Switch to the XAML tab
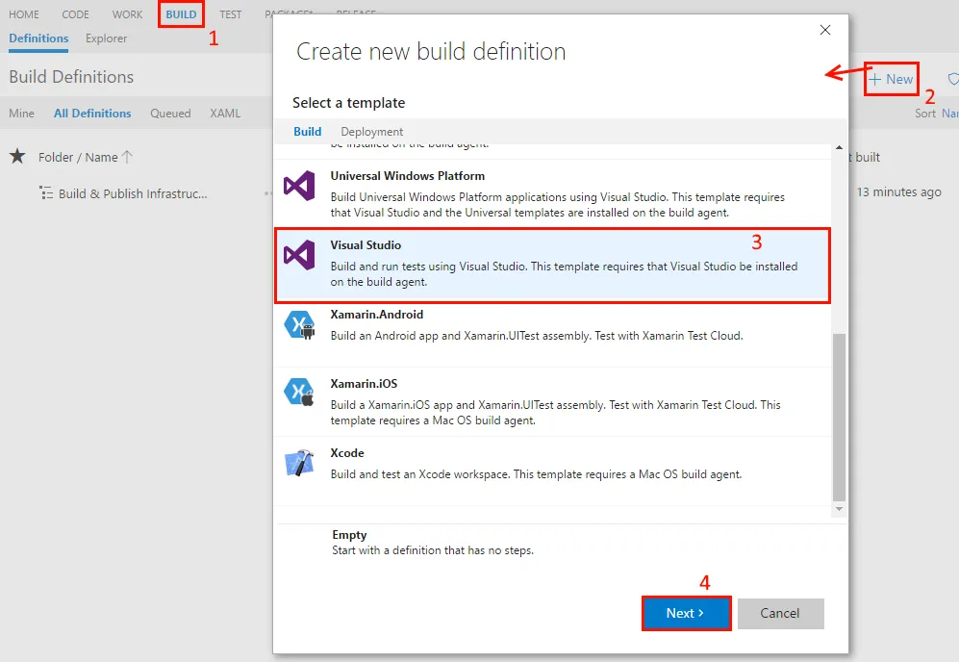This screenshot has width=959, height=662. point(225,113)
